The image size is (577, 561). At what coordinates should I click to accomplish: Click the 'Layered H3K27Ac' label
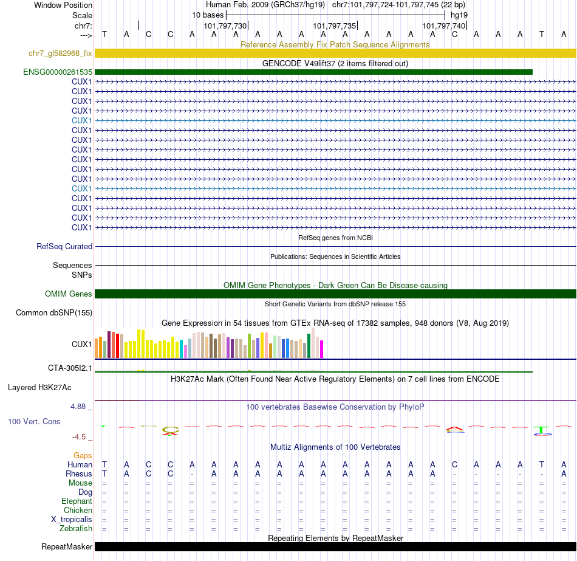coord(39,388)
